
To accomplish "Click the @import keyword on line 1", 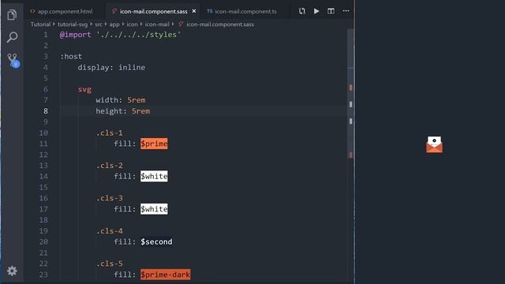I will point(76,35).
